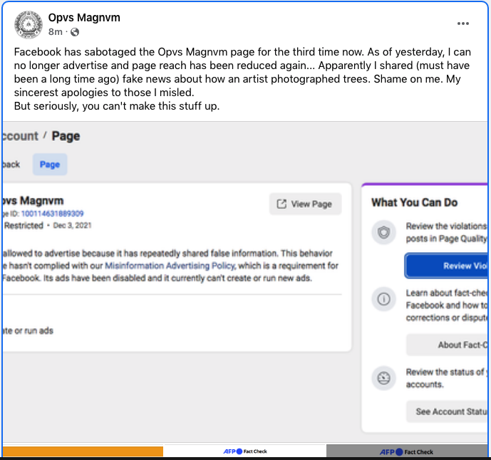Select the partially visible Feedback tab

(11, 164)
